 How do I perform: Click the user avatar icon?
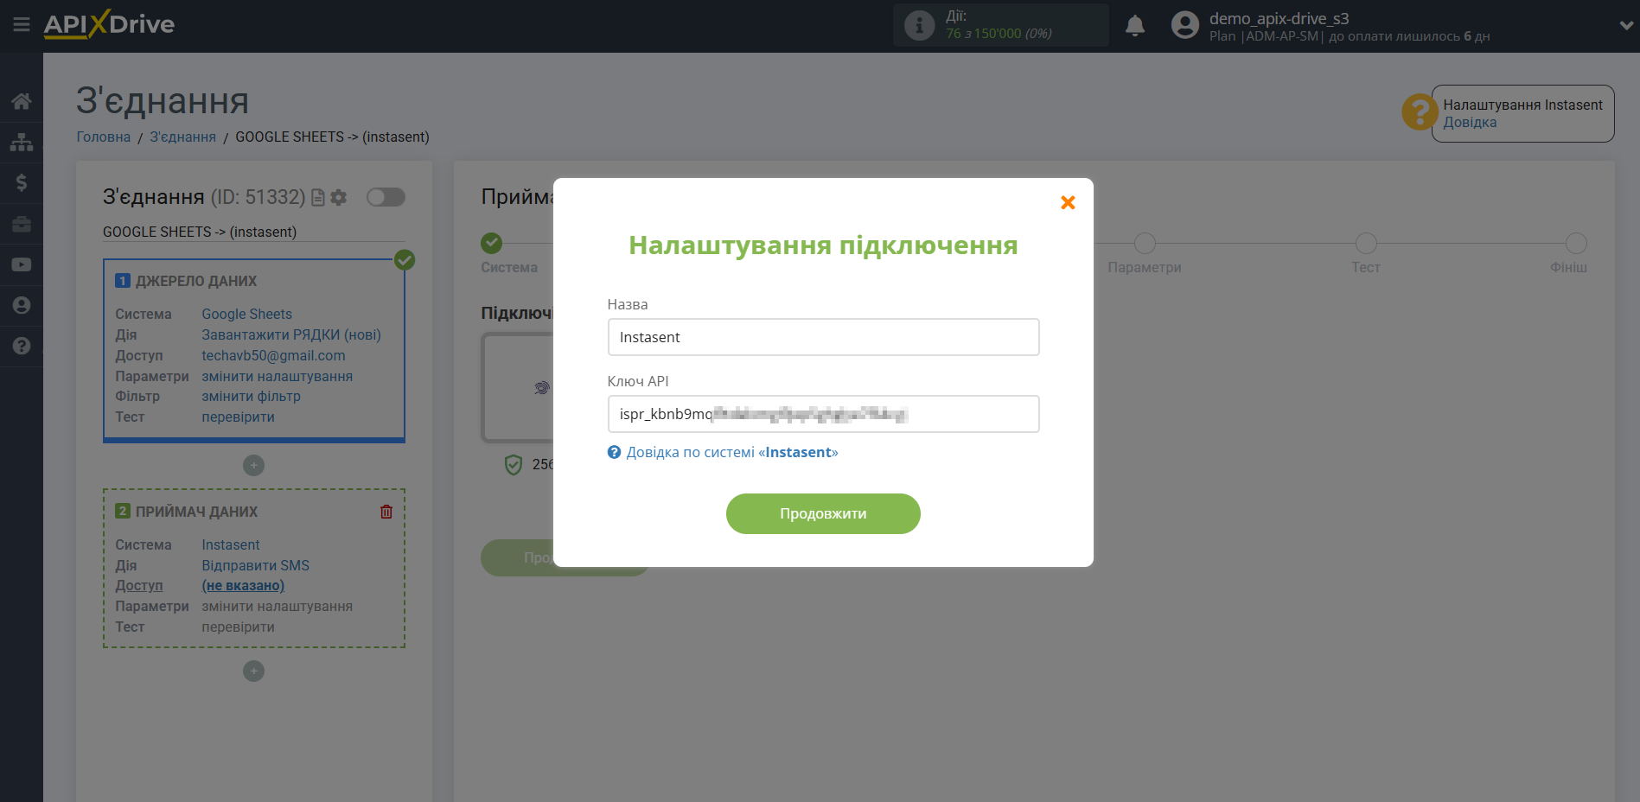coord(1184,25)
